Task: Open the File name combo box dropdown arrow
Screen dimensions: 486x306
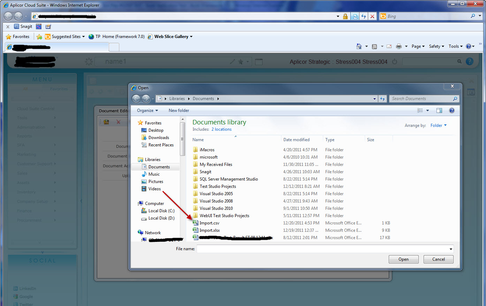Action: tap(451, 249)
